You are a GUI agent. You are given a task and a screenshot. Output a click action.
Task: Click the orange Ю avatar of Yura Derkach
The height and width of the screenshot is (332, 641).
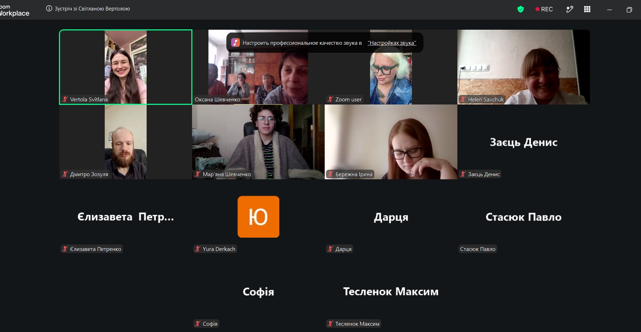pos(258,217)
